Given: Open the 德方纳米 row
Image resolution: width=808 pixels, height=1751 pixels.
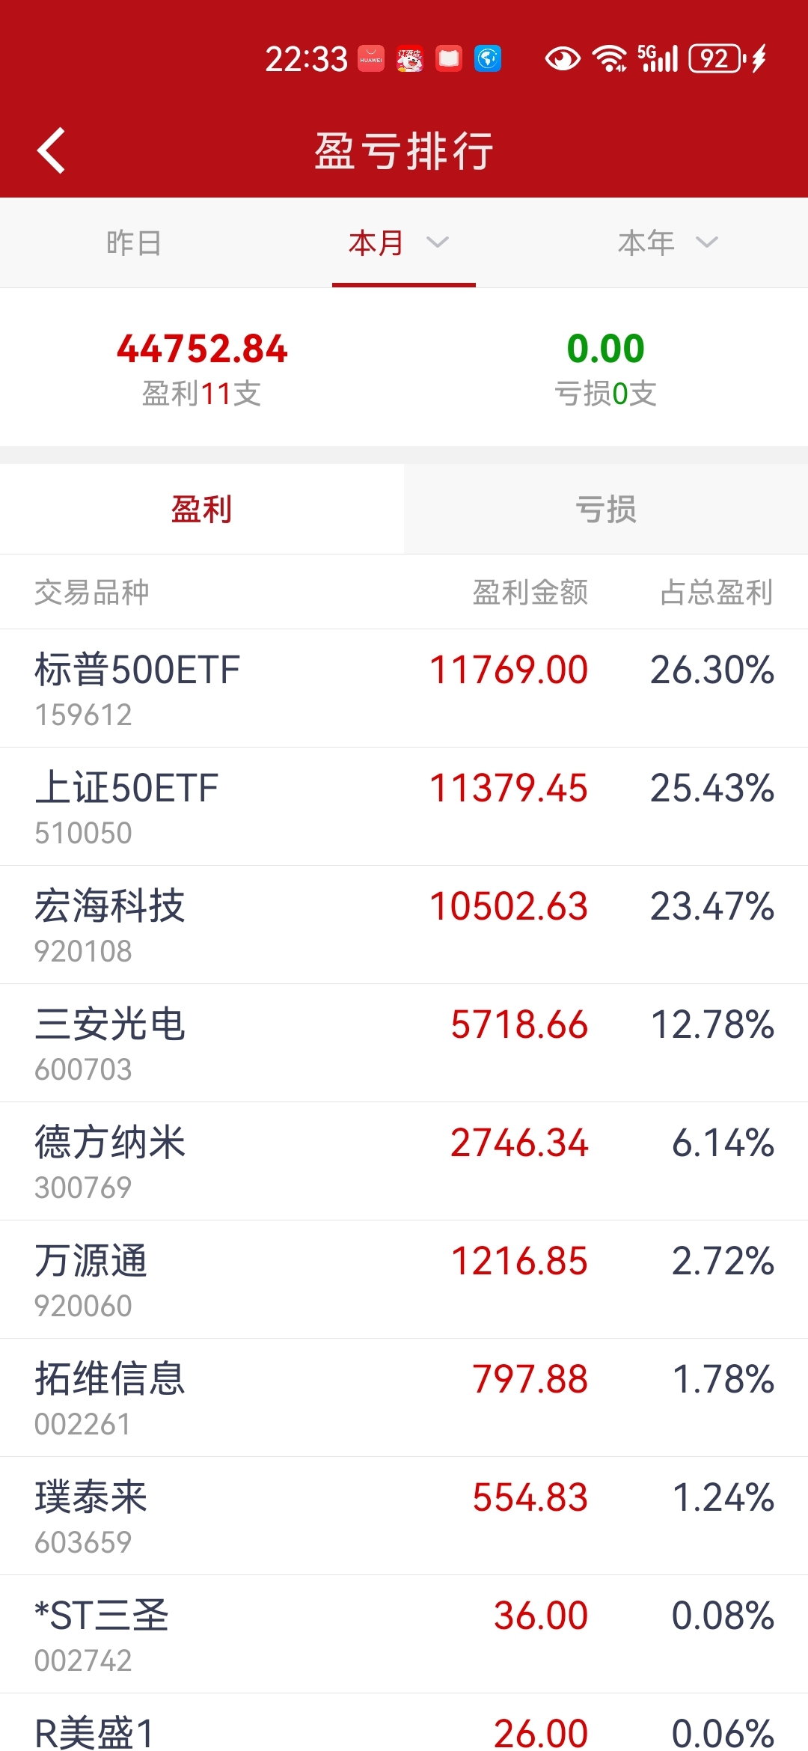Looking at the screenshot, I should click(404, 1161).
